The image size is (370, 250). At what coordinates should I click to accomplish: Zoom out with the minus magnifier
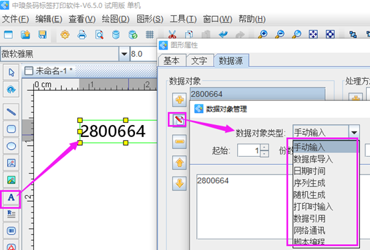[280, 35]
